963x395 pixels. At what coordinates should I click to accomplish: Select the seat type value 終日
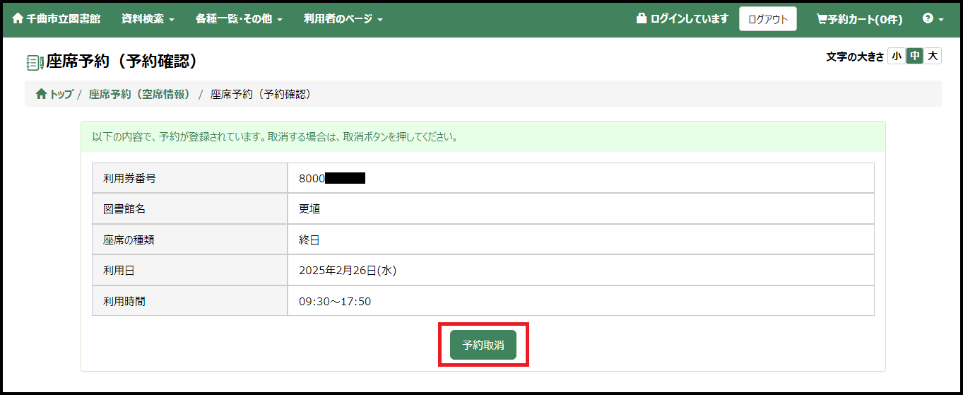coord(309,240)
